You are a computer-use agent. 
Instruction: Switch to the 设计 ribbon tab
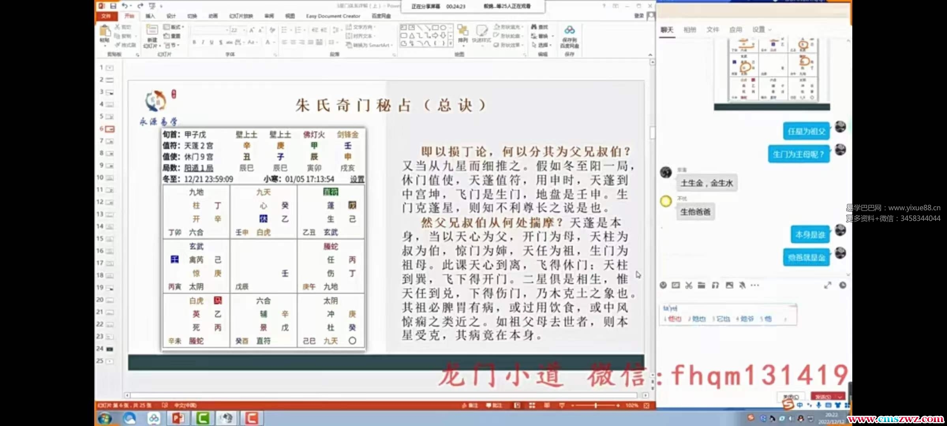171,16
